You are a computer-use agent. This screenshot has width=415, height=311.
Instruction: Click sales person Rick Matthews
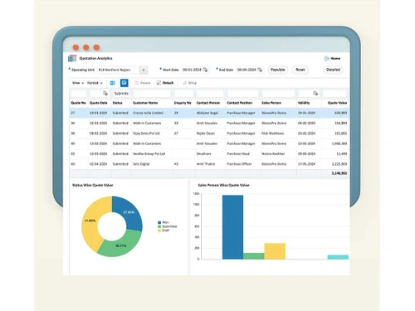click(x=273, y=134)
